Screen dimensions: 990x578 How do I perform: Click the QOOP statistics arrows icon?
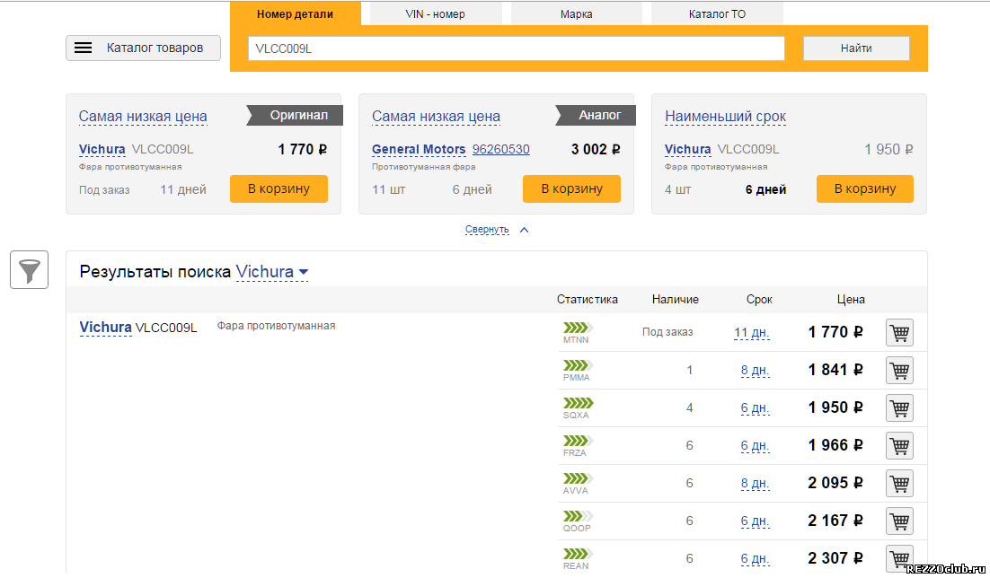tap(579, 516)
